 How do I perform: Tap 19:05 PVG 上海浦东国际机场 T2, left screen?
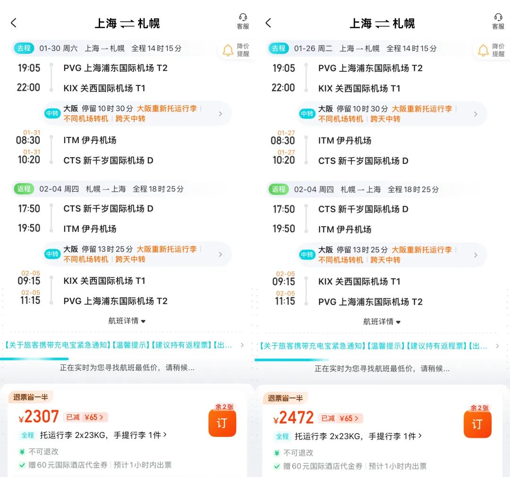pos(93,68)
